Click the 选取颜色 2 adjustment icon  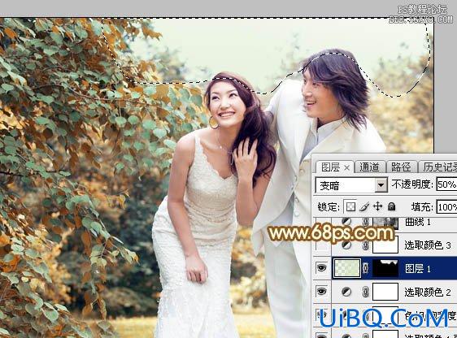point(346,292)
